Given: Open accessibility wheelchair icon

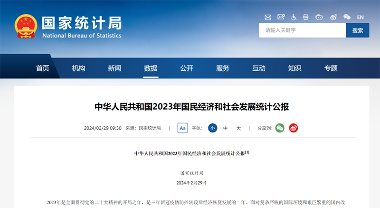Looking at the screenshot, I should pos(294,17).
